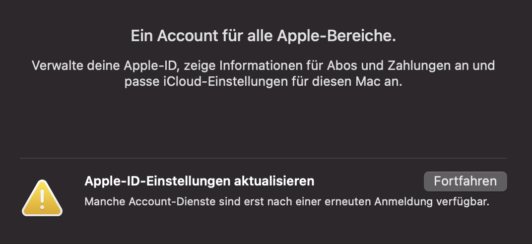Viewport: 532px width, 244px height.
Task: Click the line "passe iCloud-Einstellungen für diesen Mac an"
Action: tap(264, 82)
